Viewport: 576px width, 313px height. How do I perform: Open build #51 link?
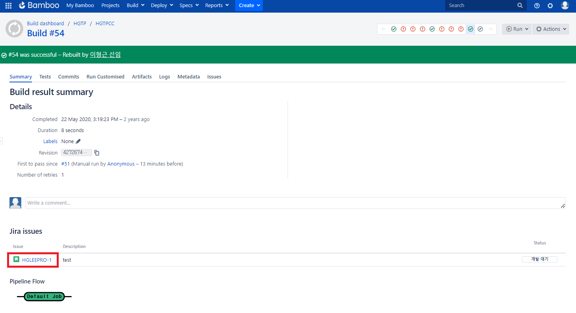(x=65, y=164)
